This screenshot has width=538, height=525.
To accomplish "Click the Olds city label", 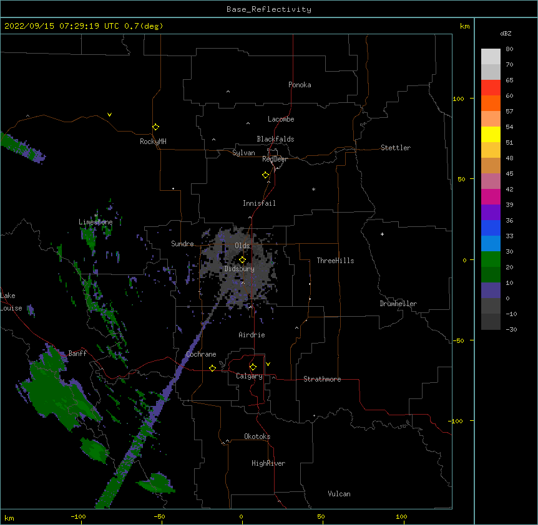I will click(x=242, y=246).
